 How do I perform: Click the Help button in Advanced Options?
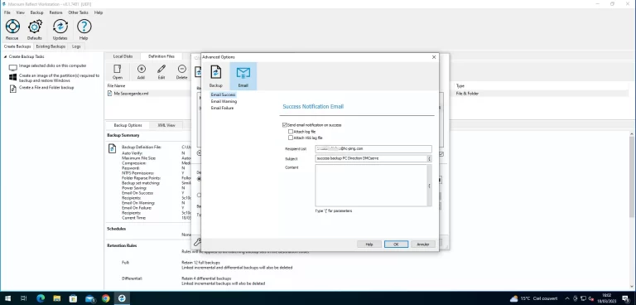click(369, 244)
